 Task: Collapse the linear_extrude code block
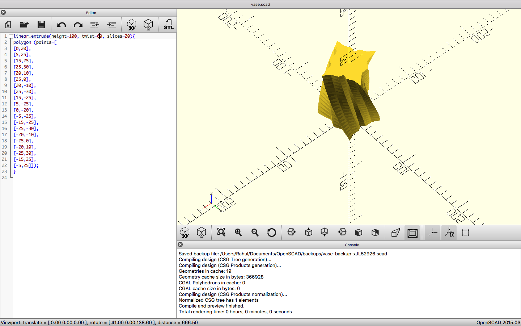pyautogui.click(x=11, y=36)
